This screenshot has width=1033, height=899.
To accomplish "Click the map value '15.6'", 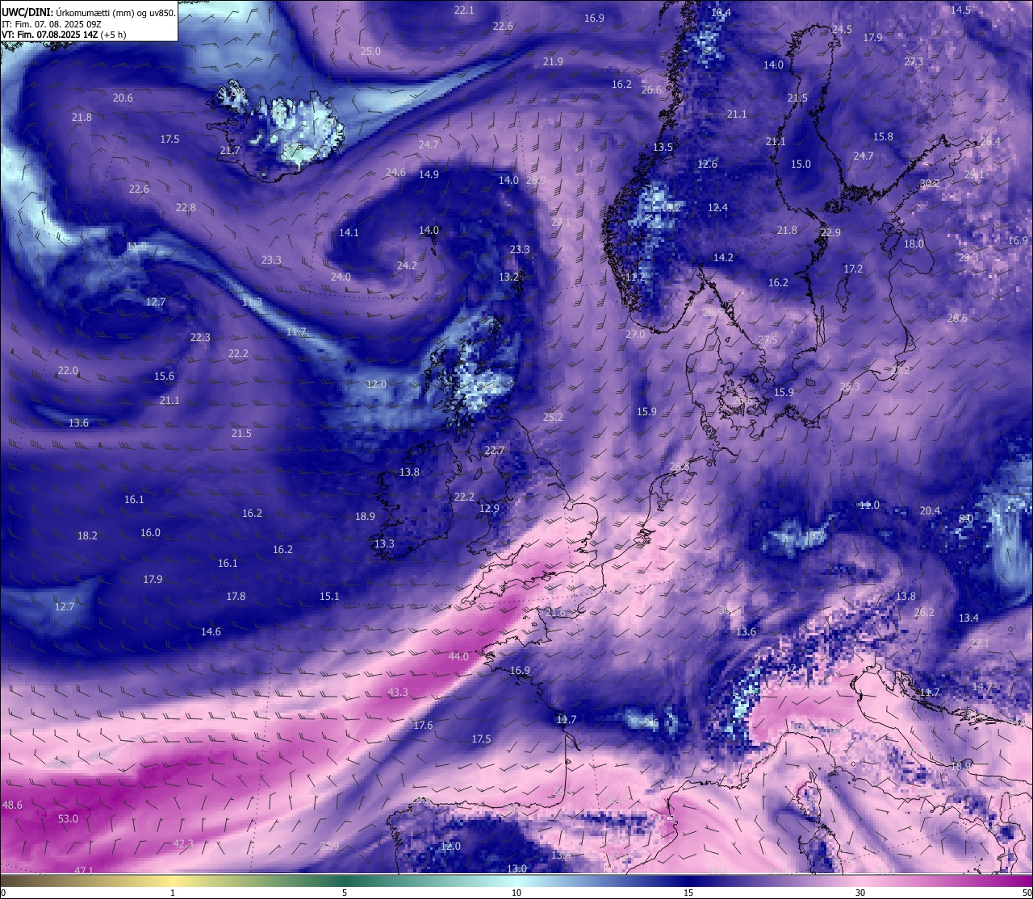I will tap(164, 376).
